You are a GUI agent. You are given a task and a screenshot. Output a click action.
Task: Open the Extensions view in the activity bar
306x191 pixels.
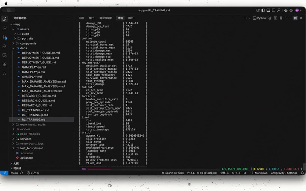point(4,64)
